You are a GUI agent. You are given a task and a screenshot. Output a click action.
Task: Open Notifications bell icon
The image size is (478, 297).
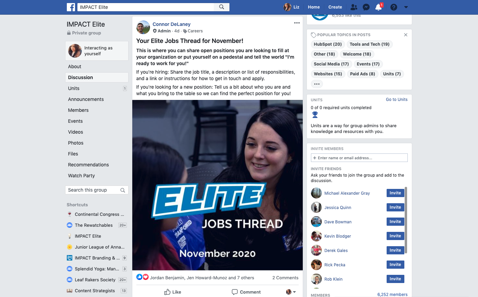point(378,7)
